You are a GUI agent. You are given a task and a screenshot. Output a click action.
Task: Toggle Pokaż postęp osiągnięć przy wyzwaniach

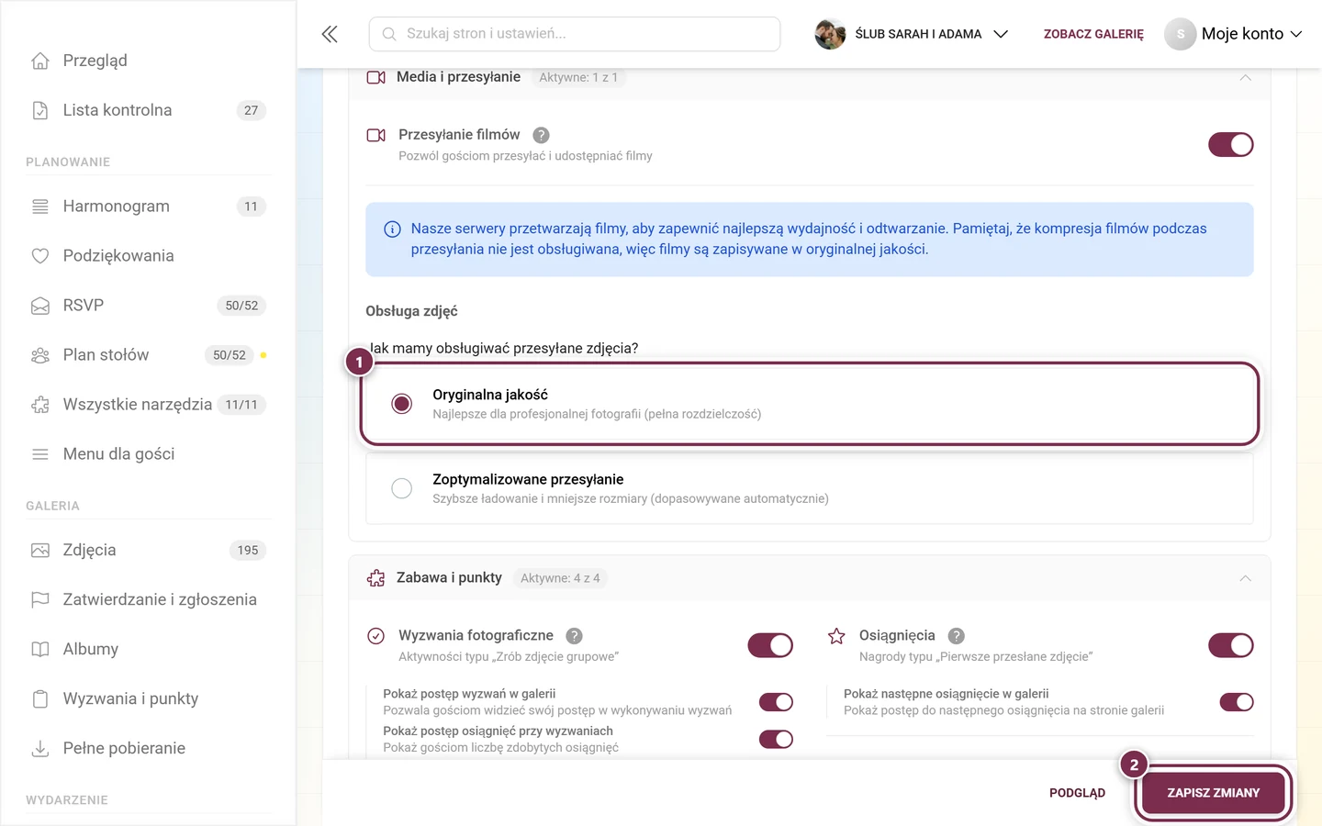tap(777, 740)
